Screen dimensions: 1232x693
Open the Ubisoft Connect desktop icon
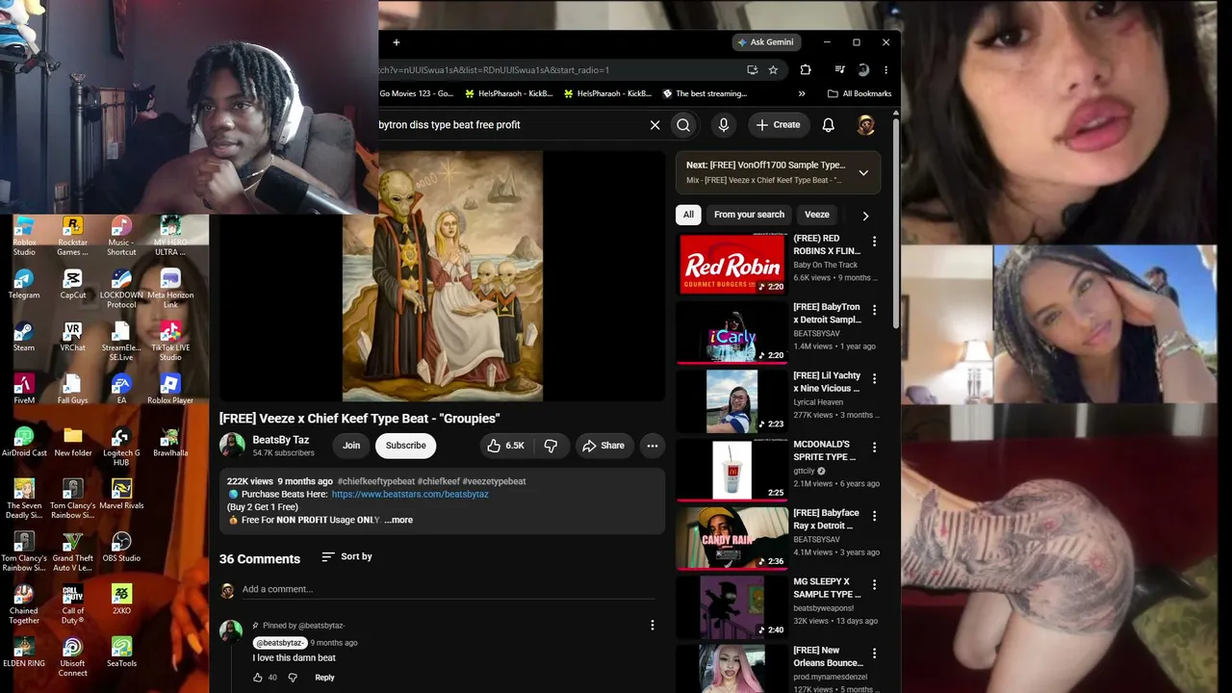pyautogui.click(x=72, y=657)
